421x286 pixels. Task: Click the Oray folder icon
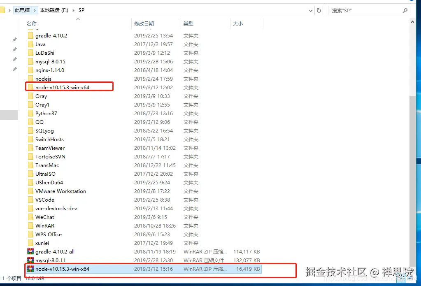30,96
